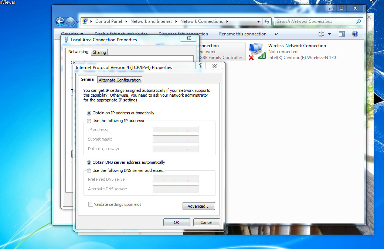The height and width of the screenshot is (249, 384).
Task: Click the Search Network Connections box
Action: coord(318,21)
